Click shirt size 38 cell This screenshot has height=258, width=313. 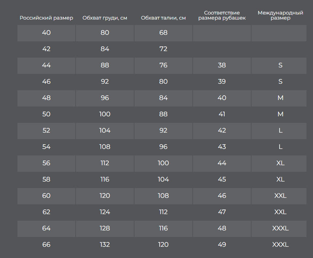click(x=222, y=66)
